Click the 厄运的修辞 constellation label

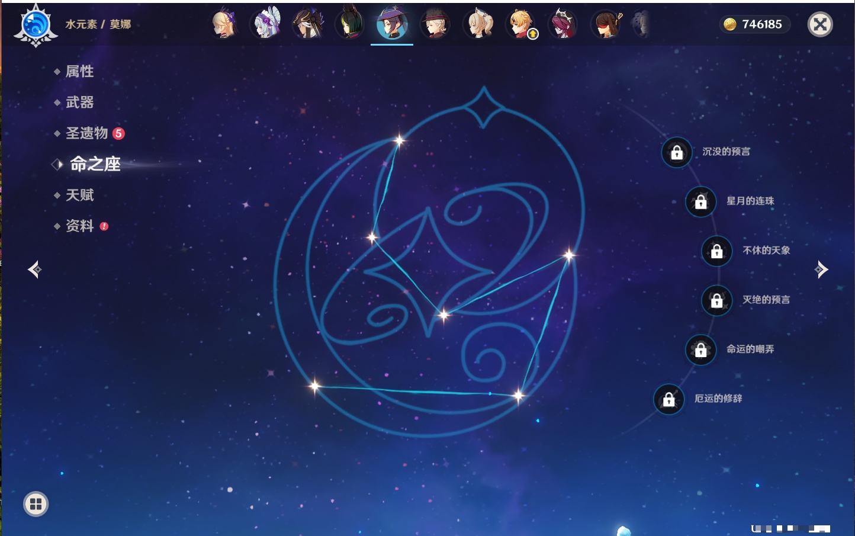718,398
